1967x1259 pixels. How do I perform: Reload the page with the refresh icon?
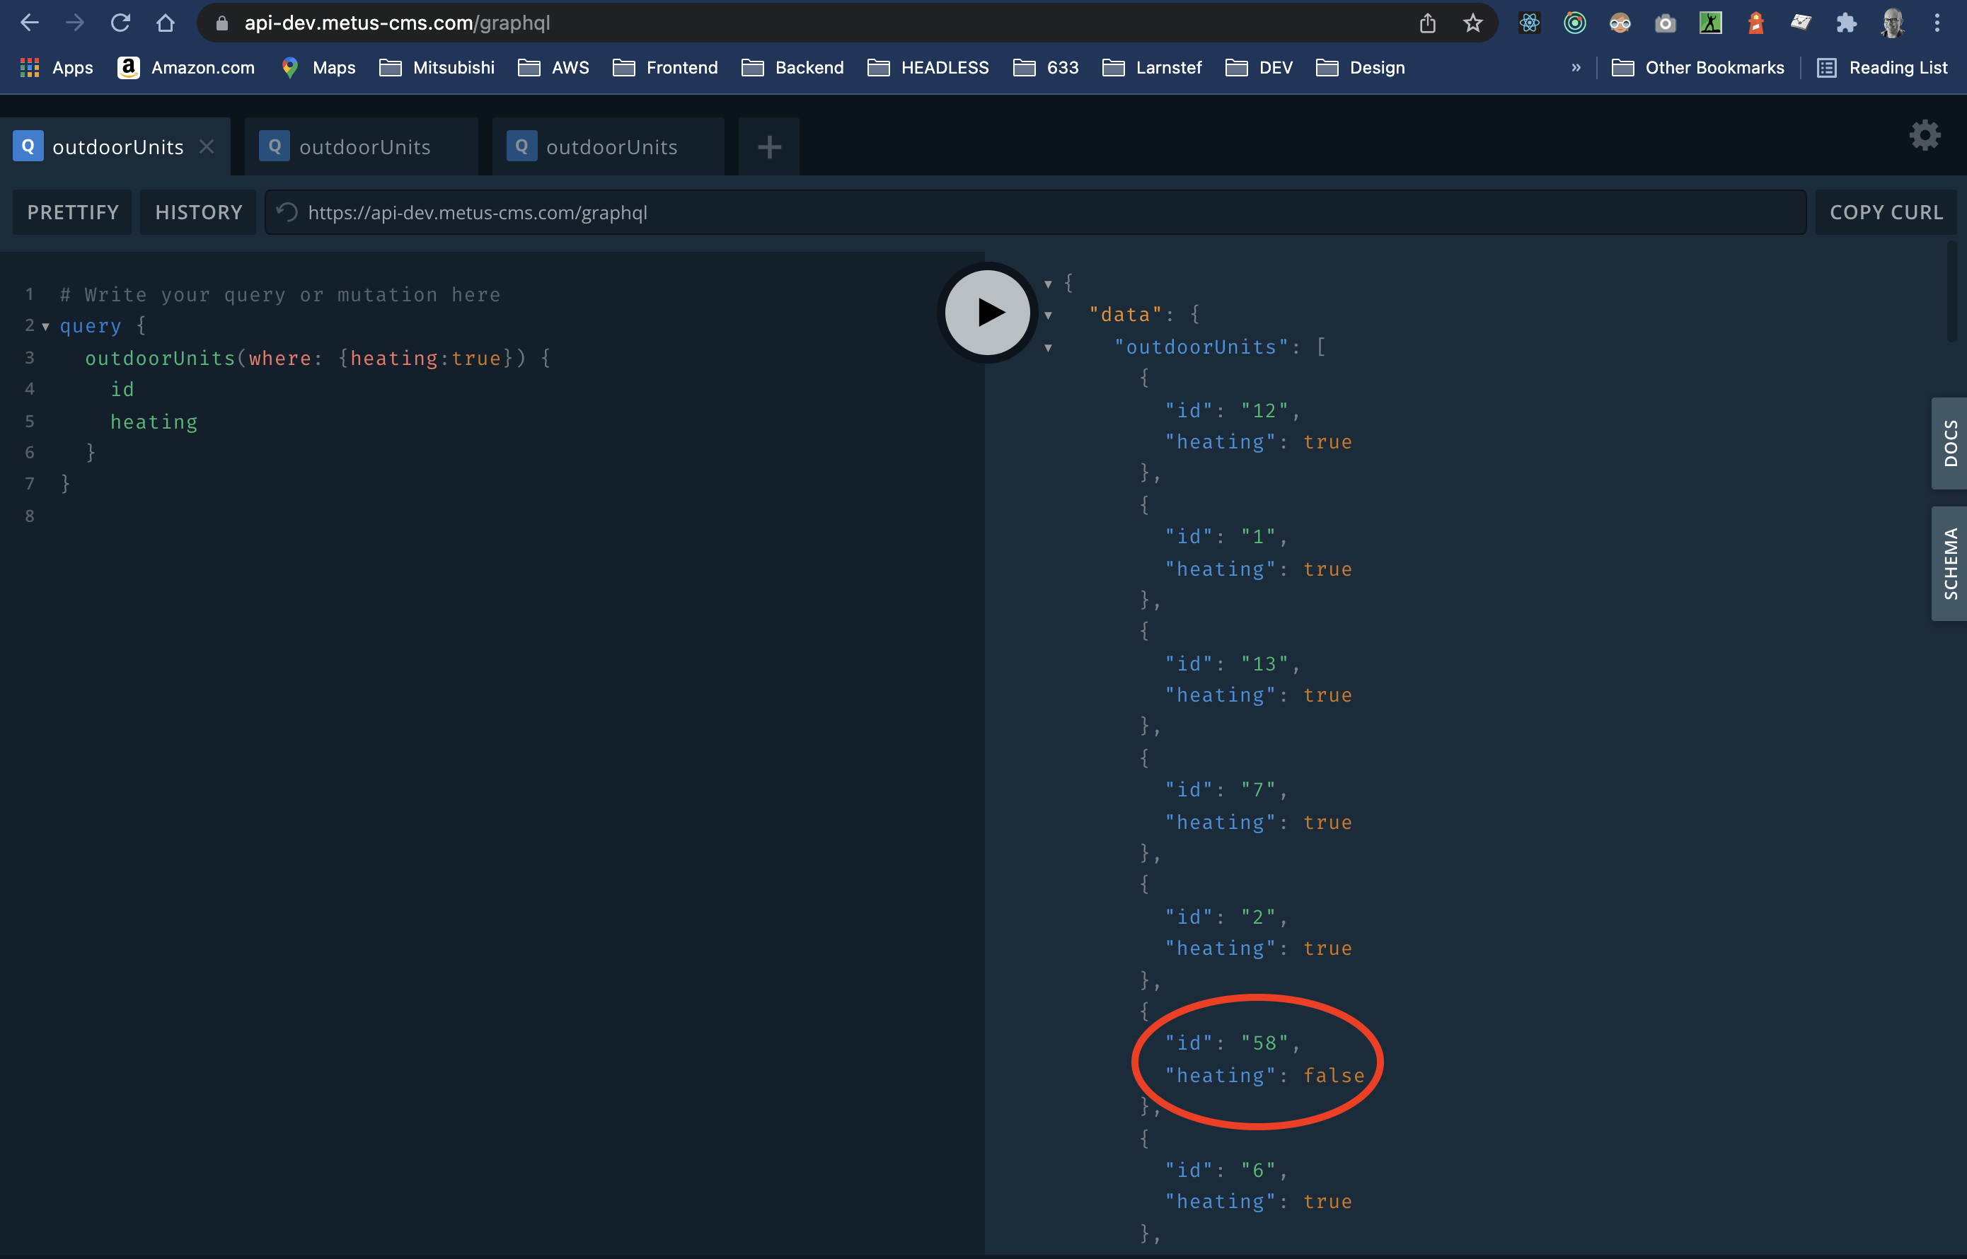tap(120, 23)
